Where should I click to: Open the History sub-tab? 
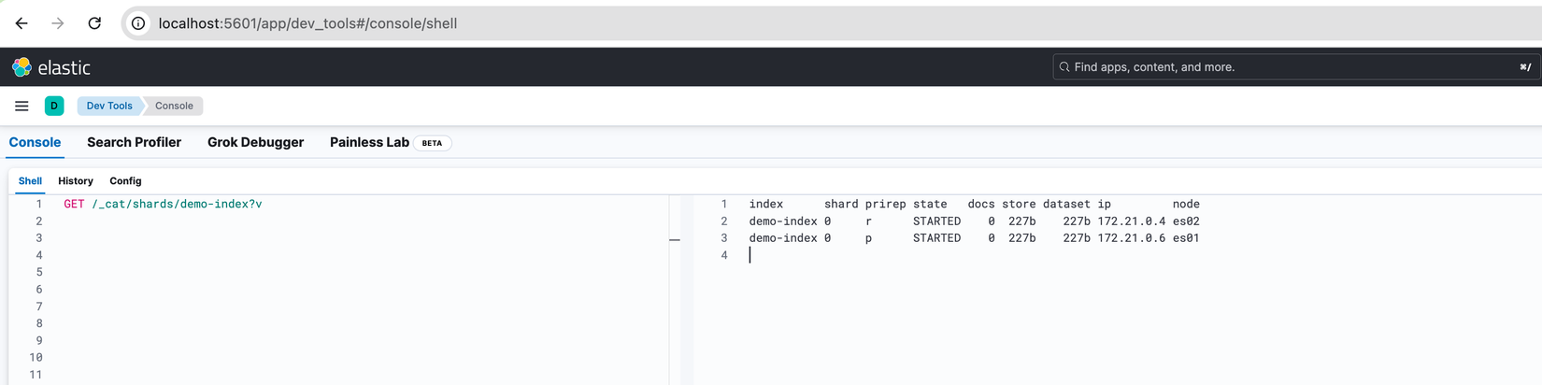pos(76,181)
